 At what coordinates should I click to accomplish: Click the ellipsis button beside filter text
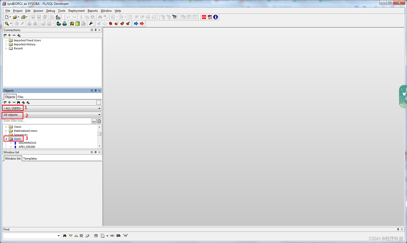(x=94, y=121)
